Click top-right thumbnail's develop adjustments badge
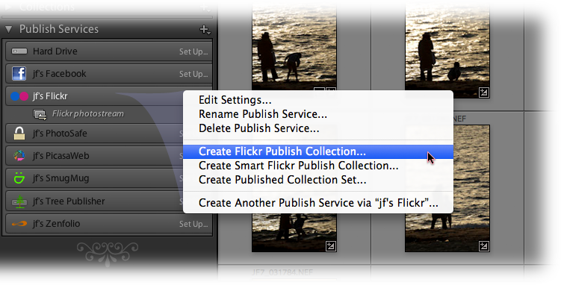This screenshot has height=285, width=561. click(x=484, y=93)
